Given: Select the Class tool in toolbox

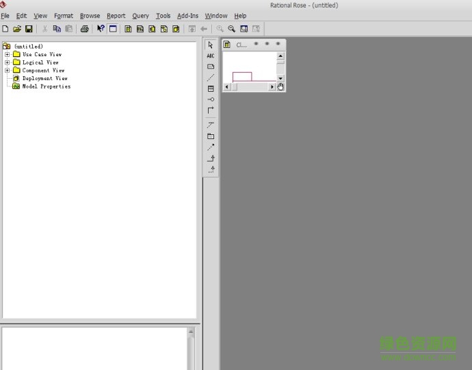Looking at the screenshot, I should pyautogui.click(x=211, y=88).
